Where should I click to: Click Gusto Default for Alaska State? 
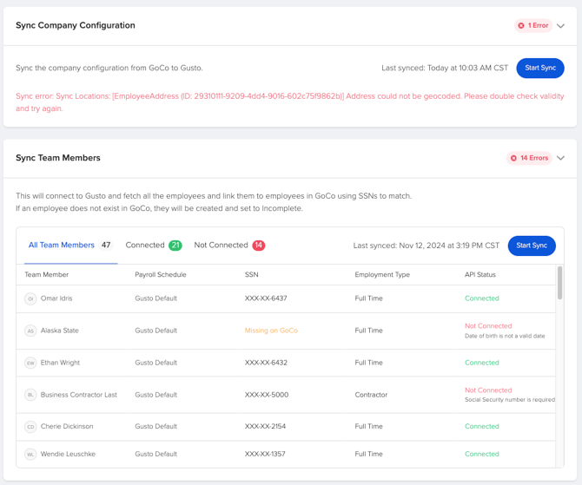[x=155, y=331]
